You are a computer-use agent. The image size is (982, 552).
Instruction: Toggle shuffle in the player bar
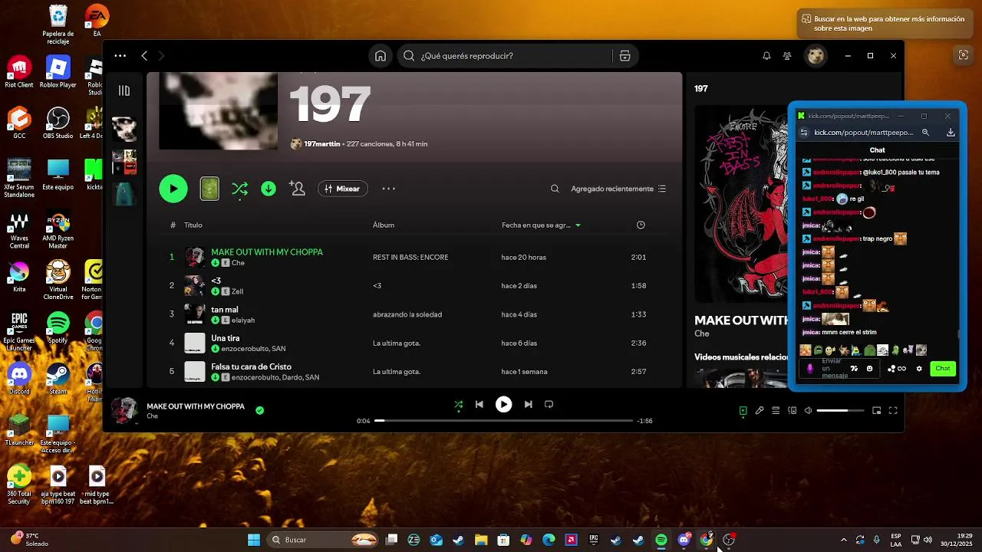pyautogui.click(x=458, y=405)
